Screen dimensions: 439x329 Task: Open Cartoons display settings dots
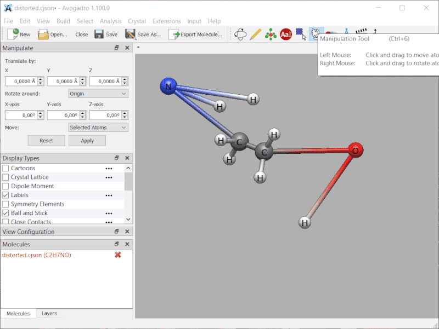click(x=109, y=169)
